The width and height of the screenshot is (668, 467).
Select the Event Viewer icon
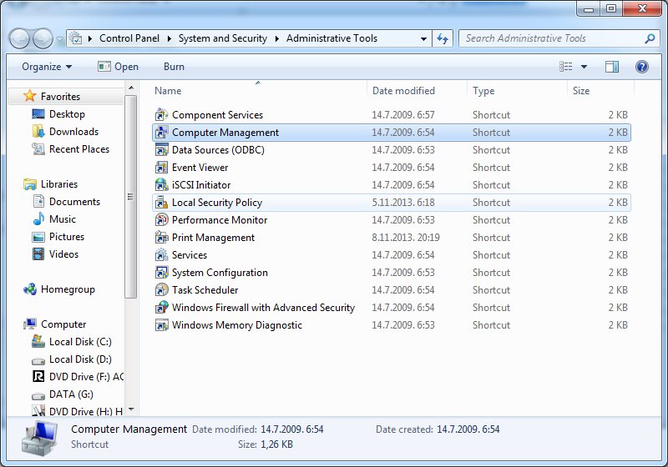(162, 168)
